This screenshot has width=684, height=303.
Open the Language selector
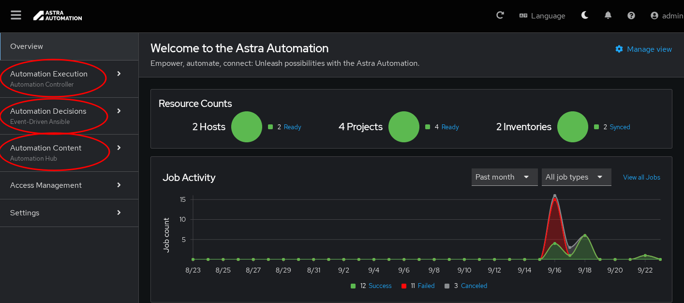[x=542, y=15]
